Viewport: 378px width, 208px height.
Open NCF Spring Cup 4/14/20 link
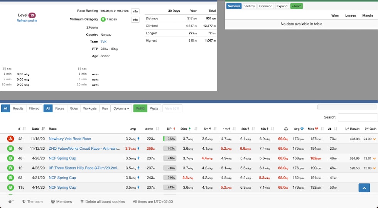coord(62,187)
